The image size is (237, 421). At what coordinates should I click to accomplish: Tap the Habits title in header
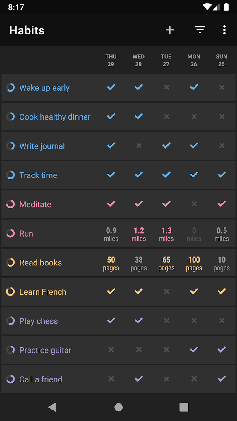[27, 30]
